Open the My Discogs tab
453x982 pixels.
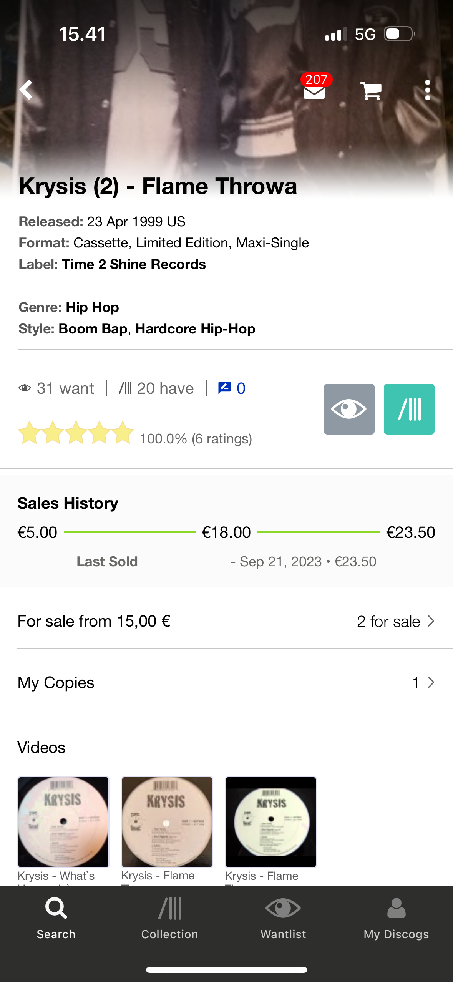[396, 918]
